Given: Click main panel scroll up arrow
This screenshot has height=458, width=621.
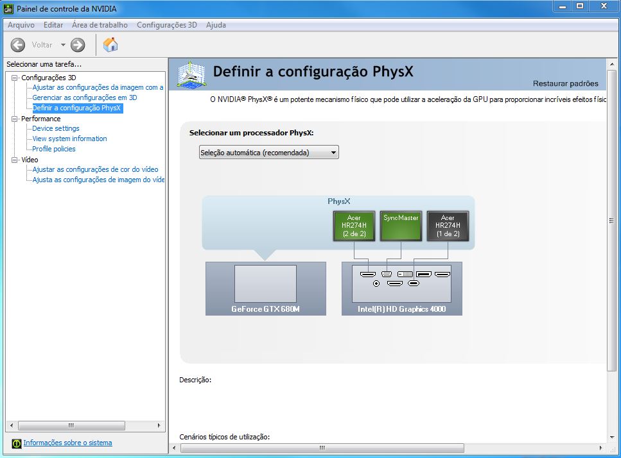Looking at the screenshot, I should 612,64.
